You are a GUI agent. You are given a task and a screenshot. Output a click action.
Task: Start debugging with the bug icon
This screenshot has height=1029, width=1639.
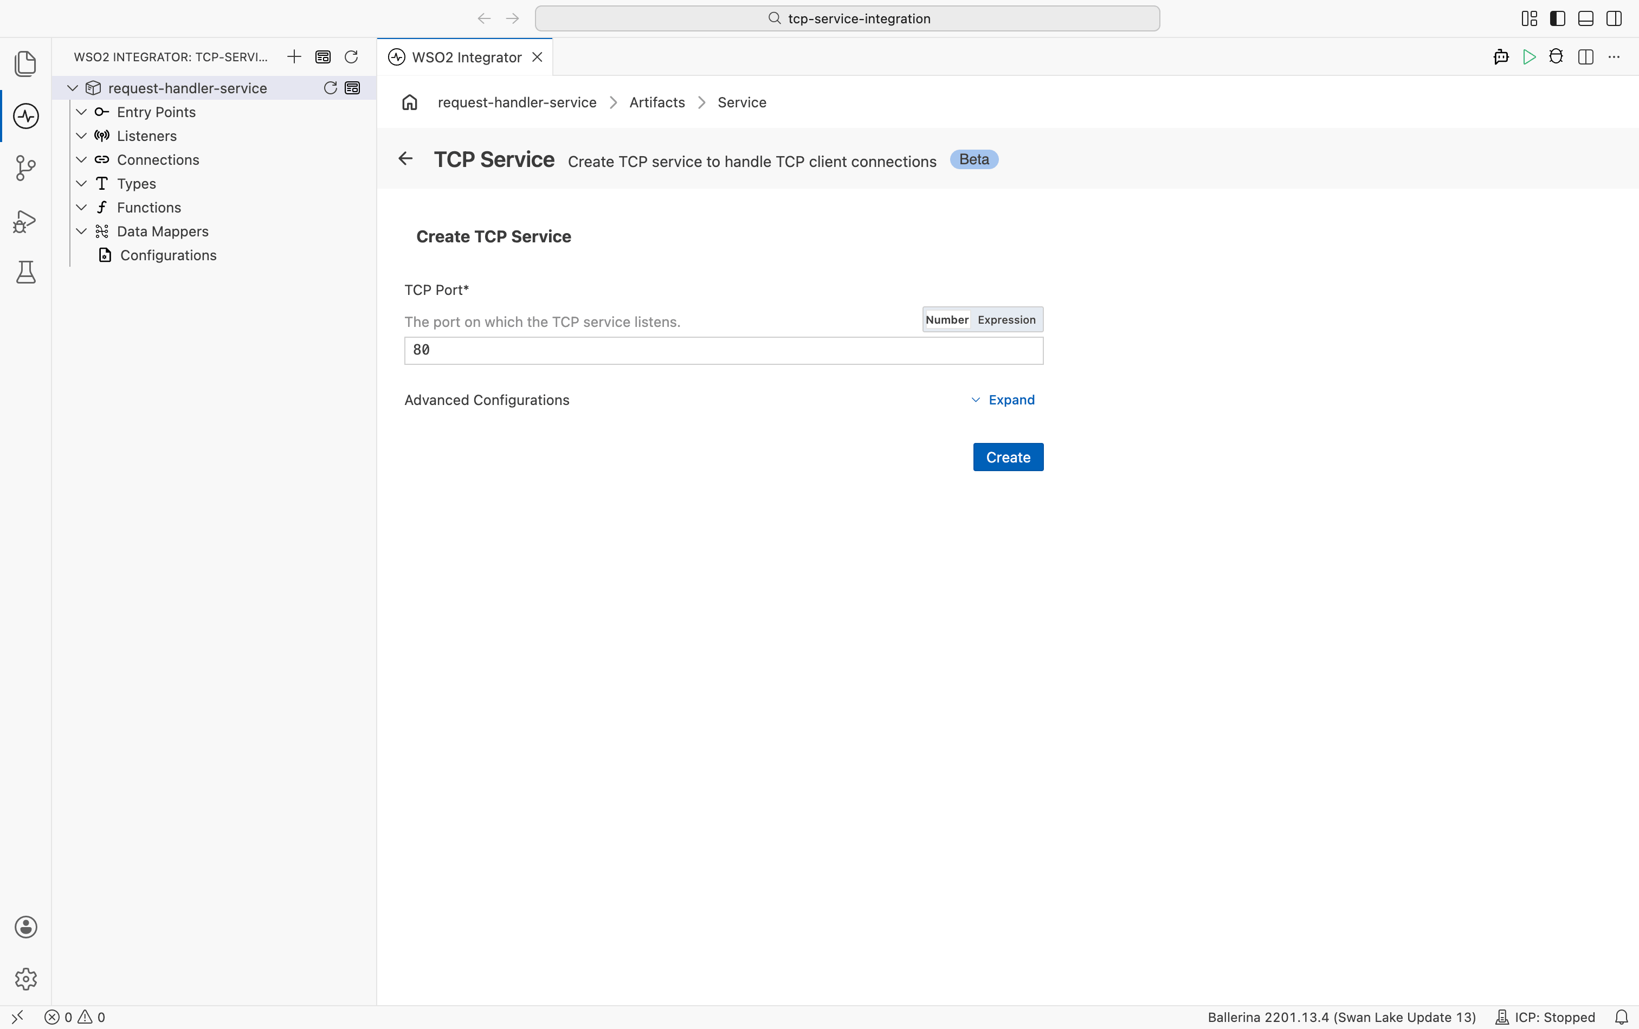(x=1556, y=57)
